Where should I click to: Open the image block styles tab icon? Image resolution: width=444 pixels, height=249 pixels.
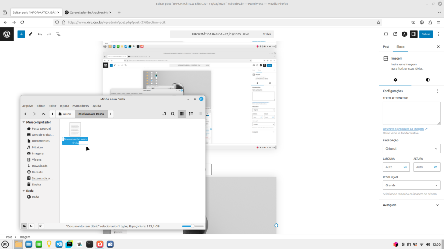click(x=428, y=80)
